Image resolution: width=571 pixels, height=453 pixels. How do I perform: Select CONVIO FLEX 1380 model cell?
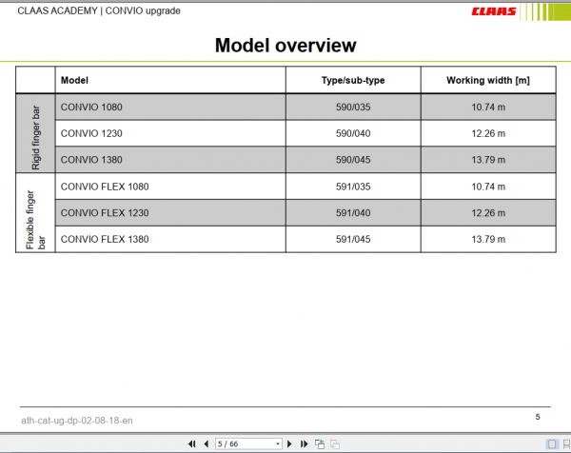tap(170, 239)
